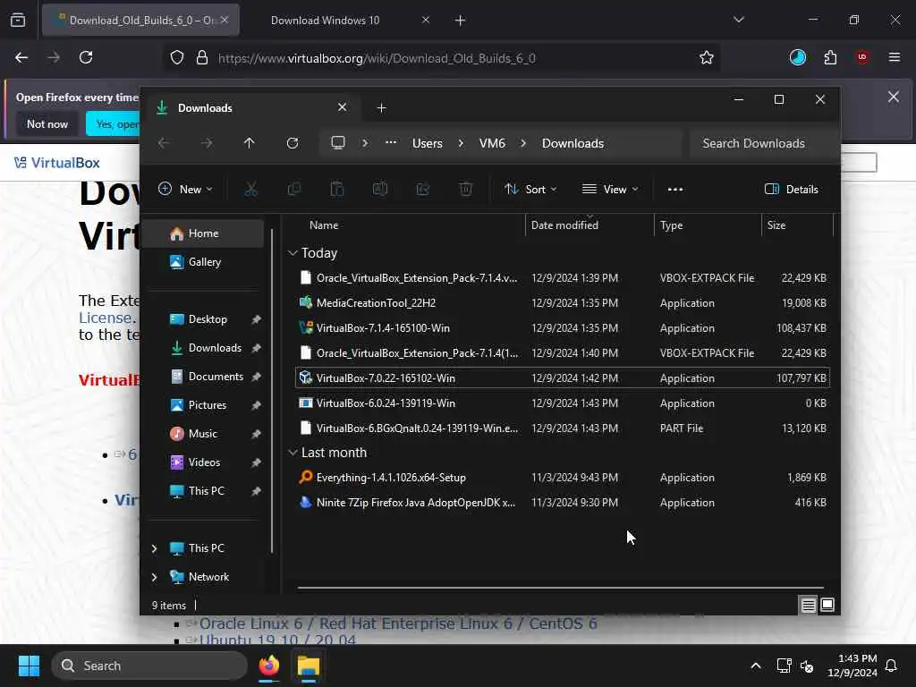The height and width of the screenshot is (687, 916).
Task: Click chevron after VM6 in breadcrumb
Action: pos(523,143)
